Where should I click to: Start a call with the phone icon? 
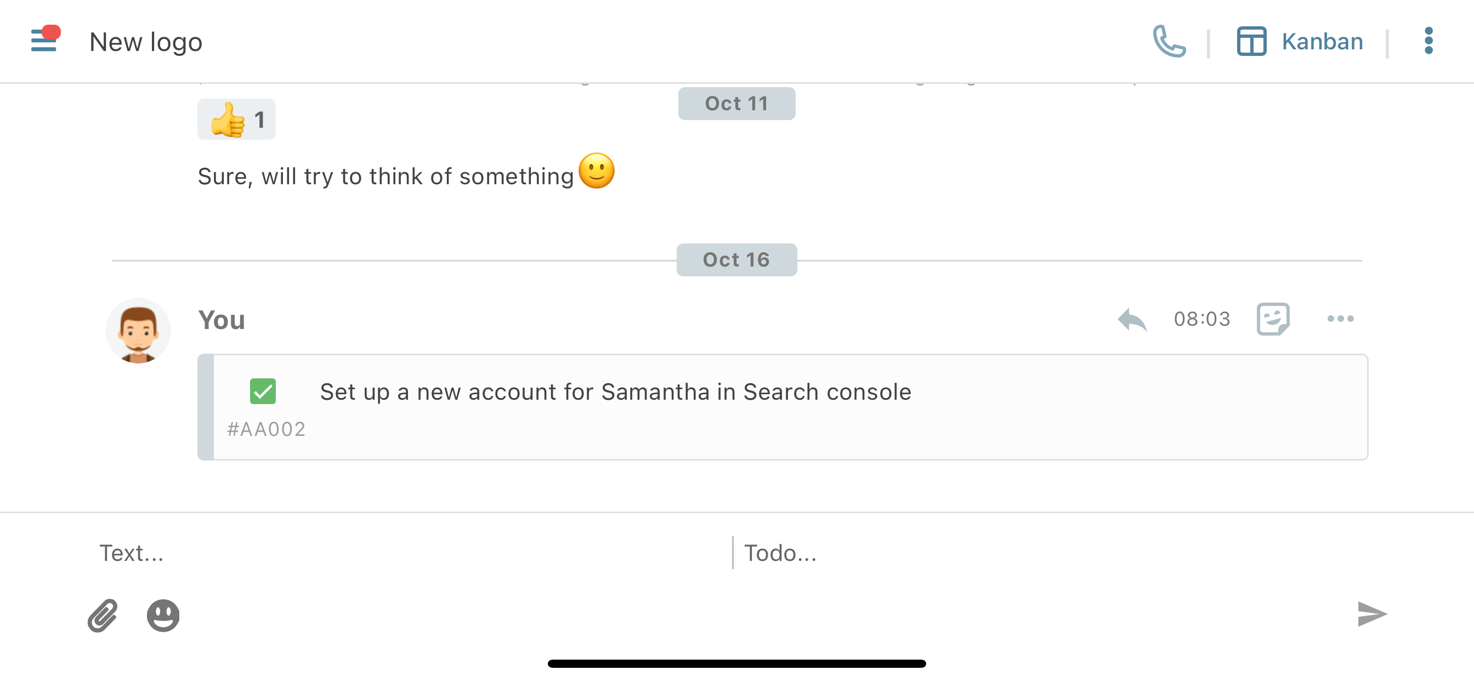(x=1169, y=41)
